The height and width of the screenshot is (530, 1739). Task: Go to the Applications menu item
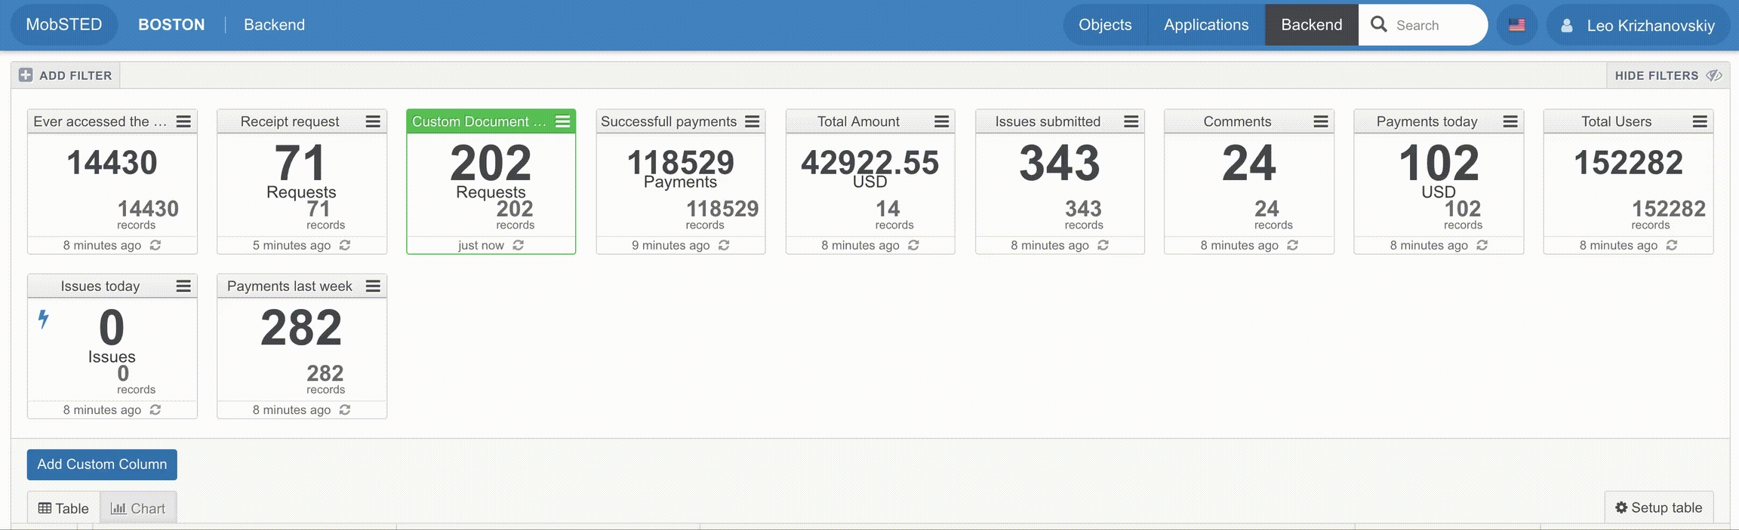coord(1205,25)
